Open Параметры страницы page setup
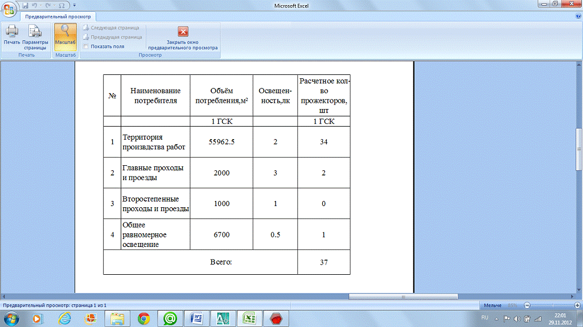583x327 pixels. coord(35,36)
